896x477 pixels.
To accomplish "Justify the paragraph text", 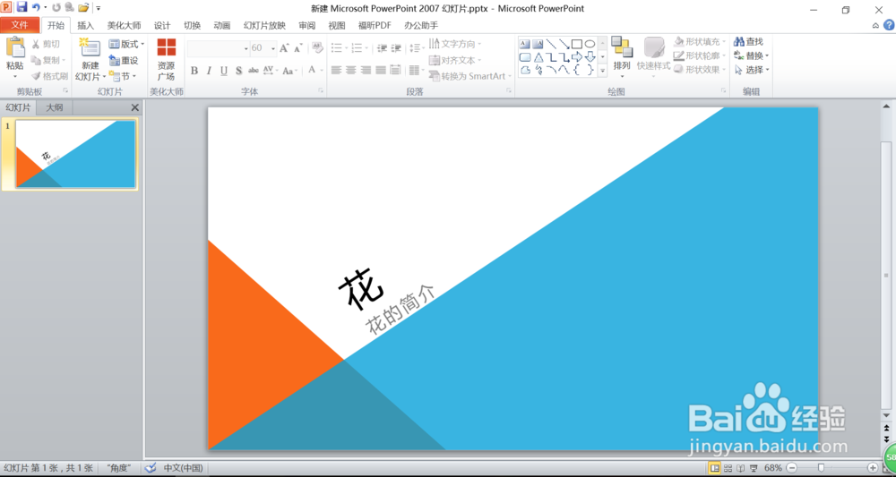I will pos(381,70).
